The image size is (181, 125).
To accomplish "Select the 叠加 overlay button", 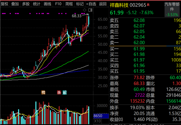I will coord(15,4).
